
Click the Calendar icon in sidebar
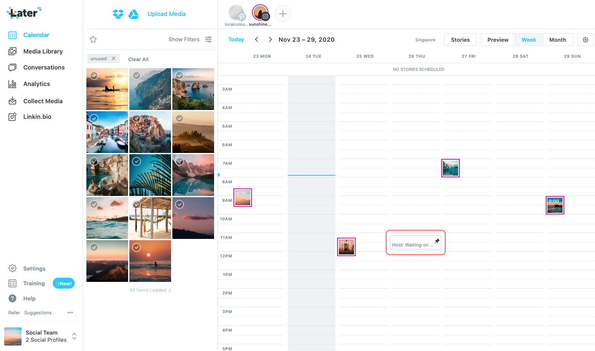coord(13,35)
